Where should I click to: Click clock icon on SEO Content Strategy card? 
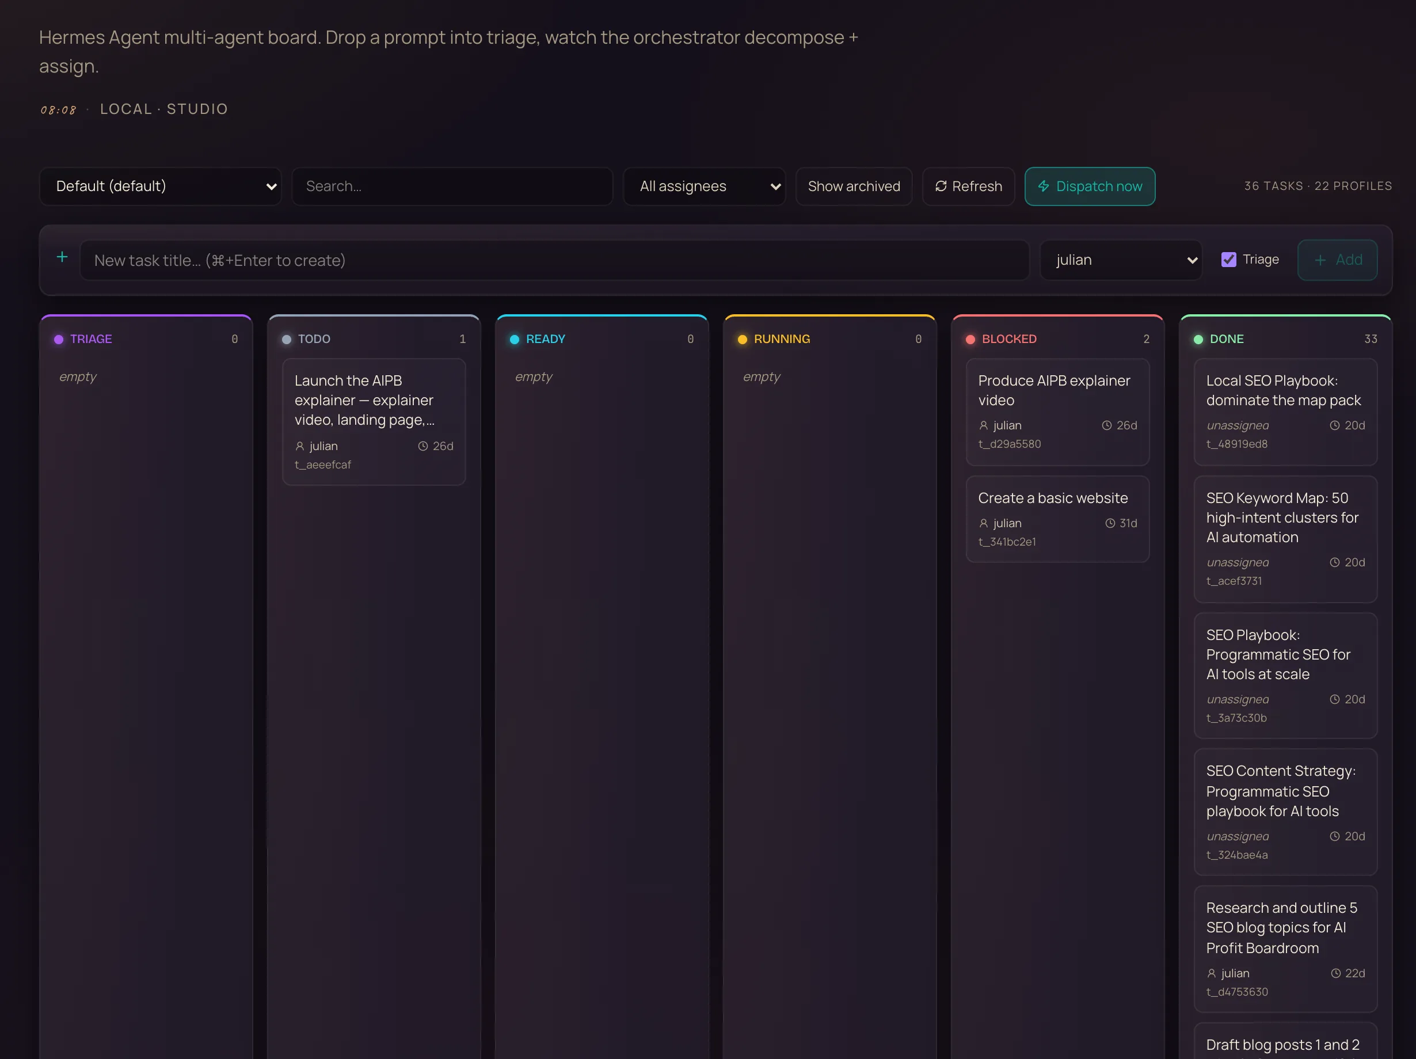(1334, 836)
